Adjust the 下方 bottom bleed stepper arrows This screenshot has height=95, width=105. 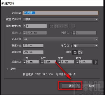(42, 62)
